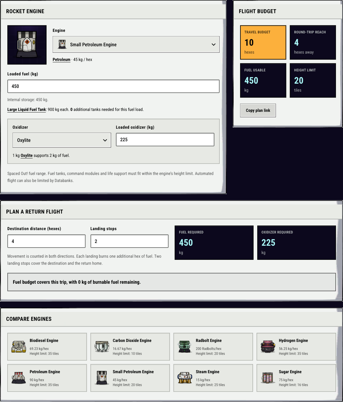The image size is (343, 402).
Task: Focus the Landing stops field
Action: 130,241
